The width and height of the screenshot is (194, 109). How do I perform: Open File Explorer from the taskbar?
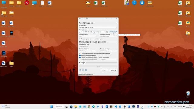click(x=75, y=107)
